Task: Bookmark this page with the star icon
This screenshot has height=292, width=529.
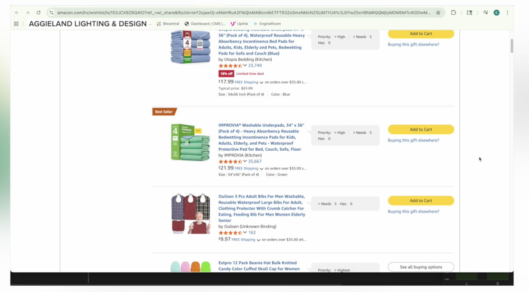Action: click(x=438, y=13)
